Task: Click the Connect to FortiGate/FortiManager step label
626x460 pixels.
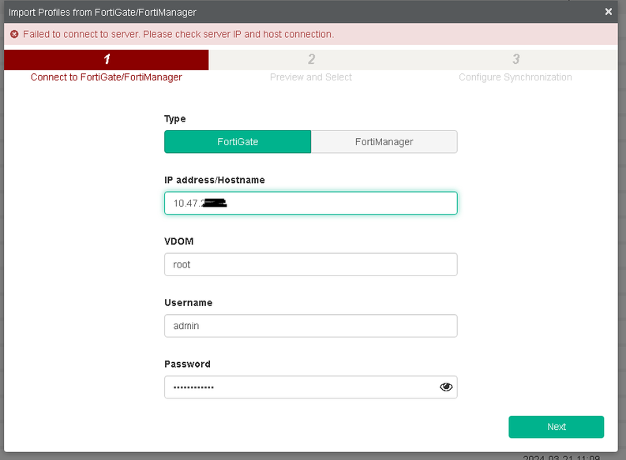Action: tap(107, 77)
